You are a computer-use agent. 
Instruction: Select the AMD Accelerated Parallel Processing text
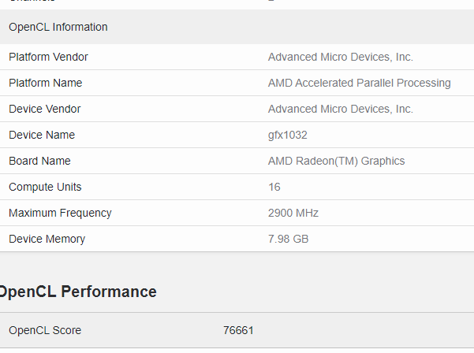[359, 83]
